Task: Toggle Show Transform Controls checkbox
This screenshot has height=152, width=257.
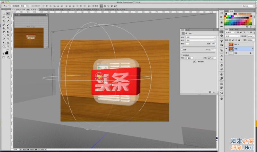Action: click(30, 6)
